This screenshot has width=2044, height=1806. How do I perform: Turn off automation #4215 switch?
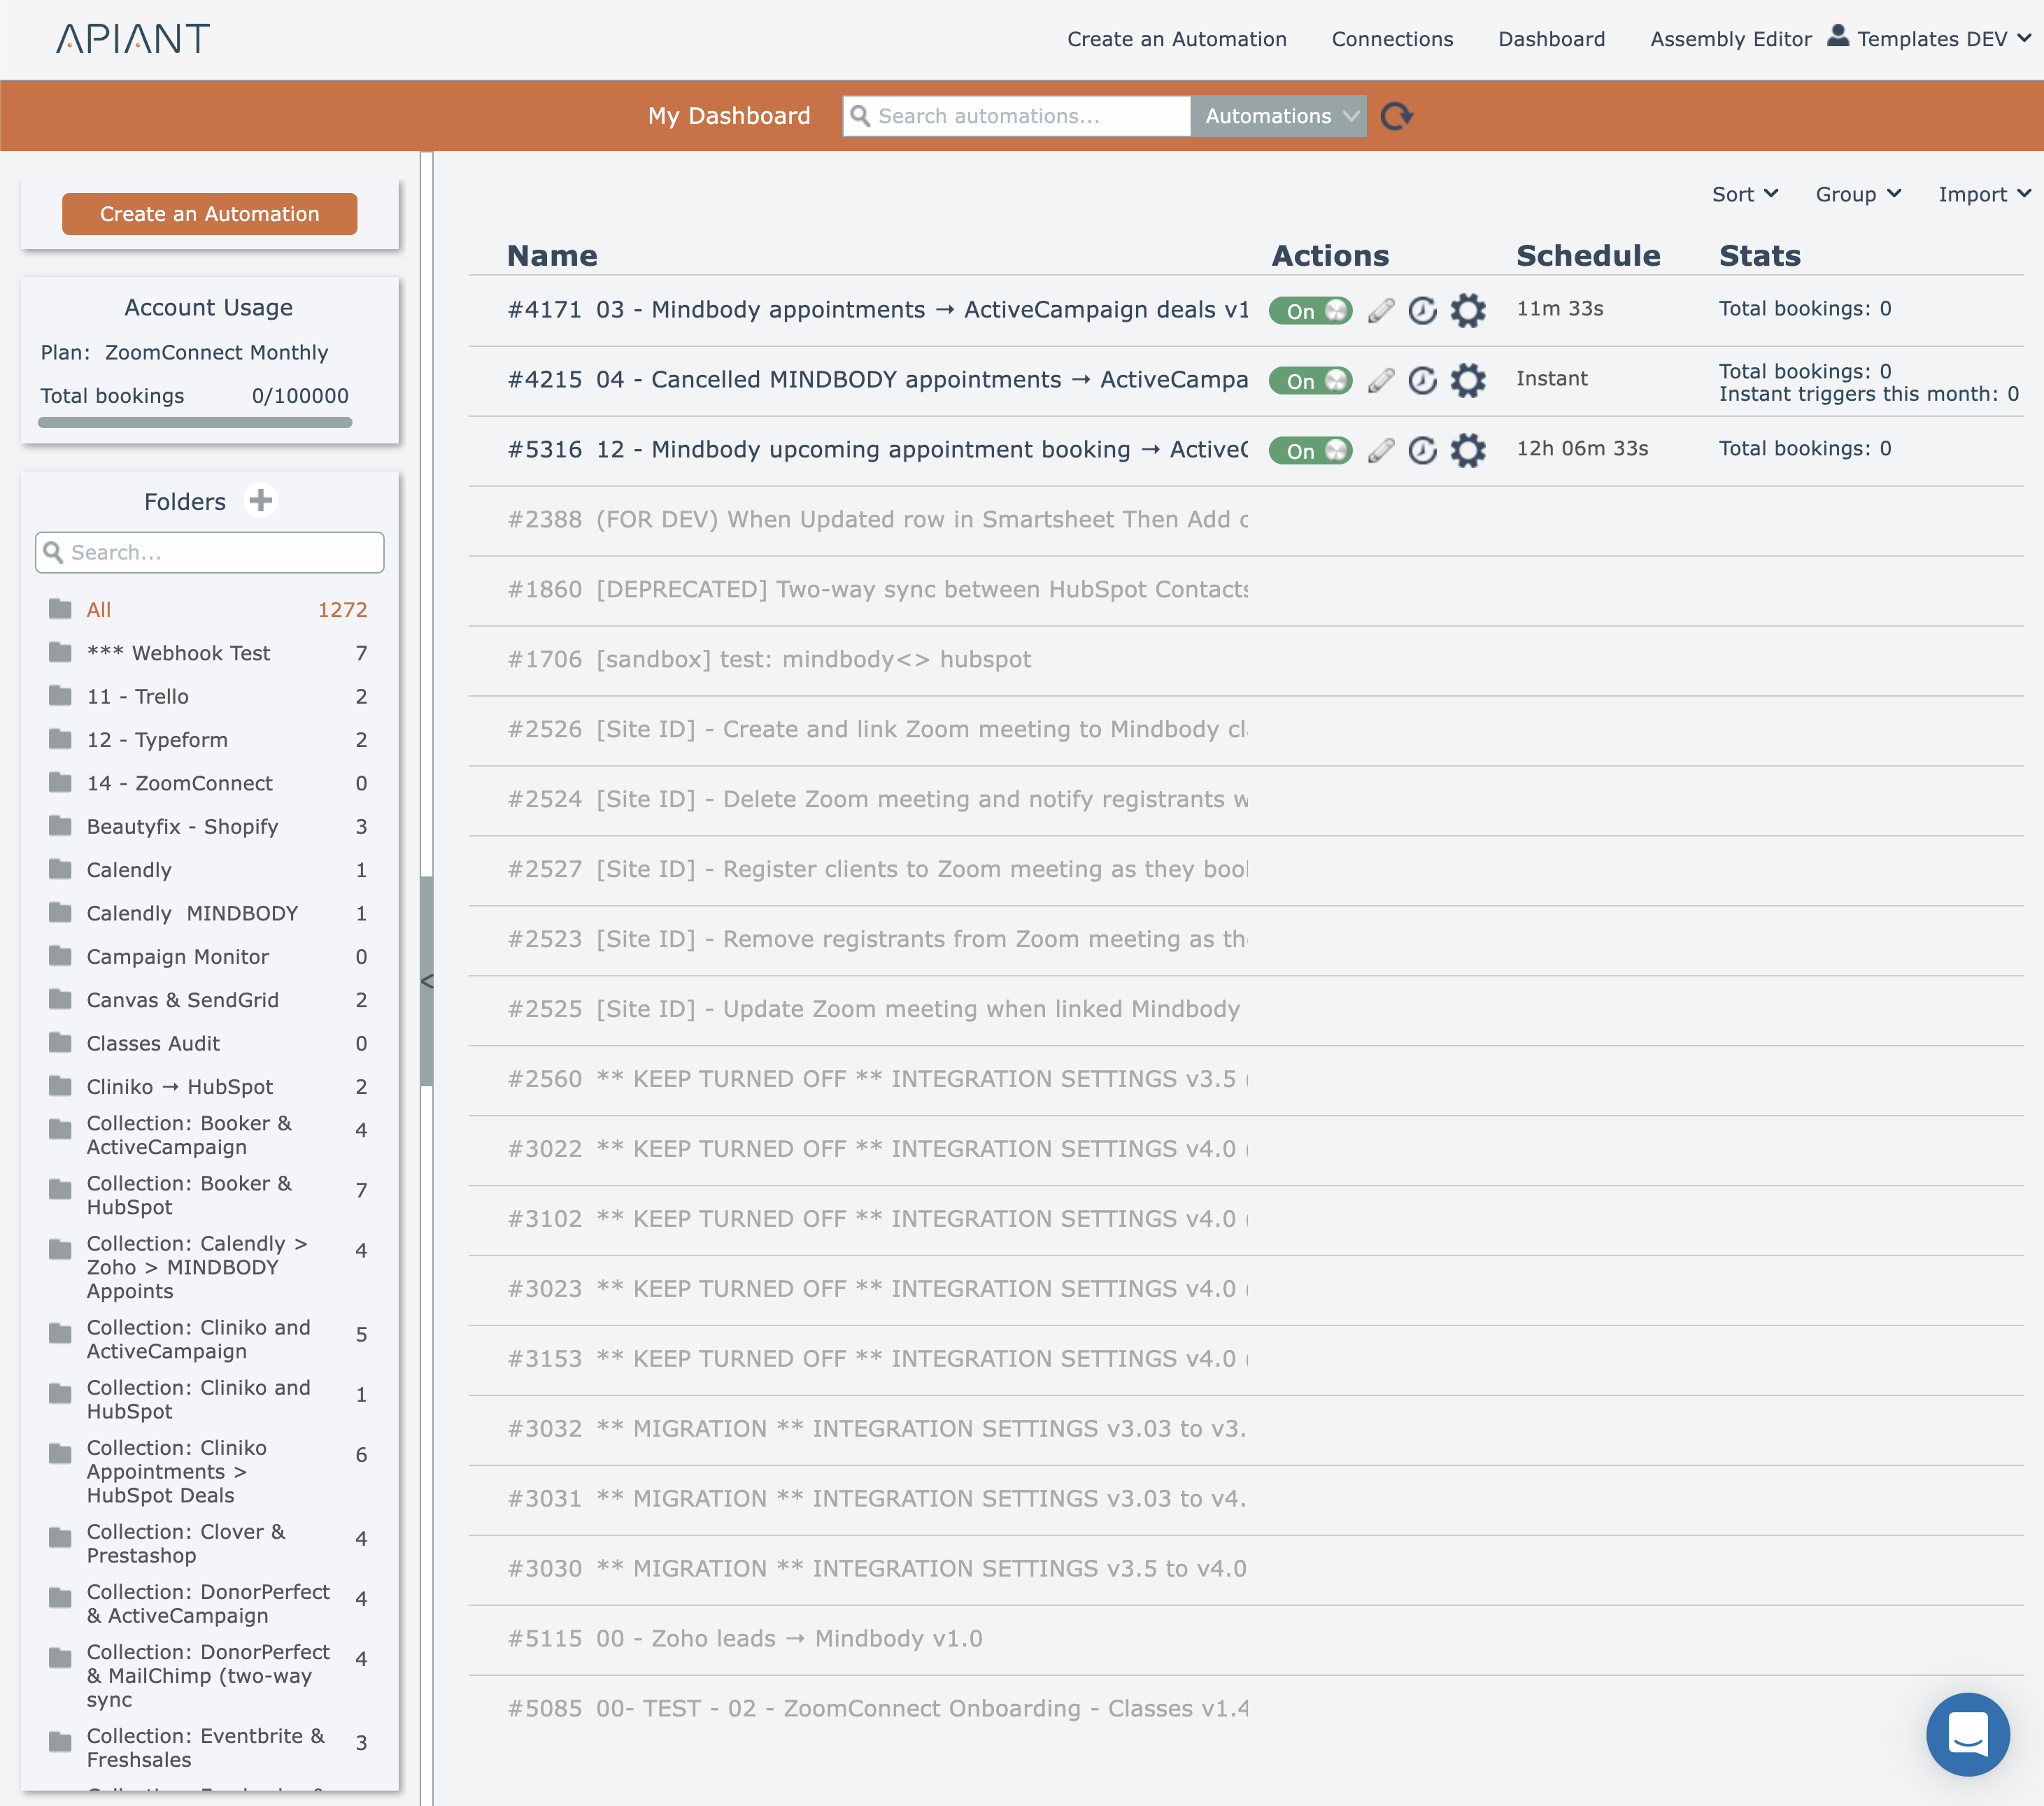[1310, 380]
